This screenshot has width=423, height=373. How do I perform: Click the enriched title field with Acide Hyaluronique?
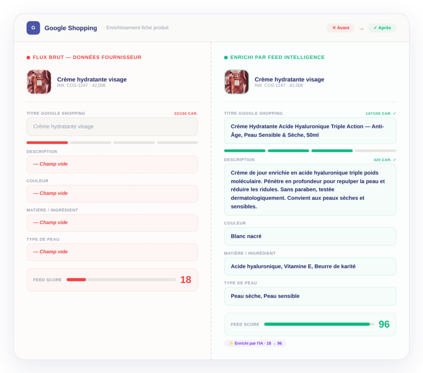click(310, 131)
